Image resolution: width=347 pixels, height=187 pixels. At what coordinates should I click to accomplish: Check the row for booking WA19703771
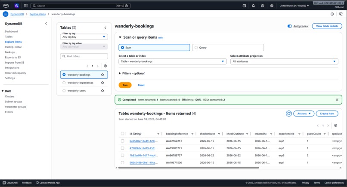click(x=122, y=148)
